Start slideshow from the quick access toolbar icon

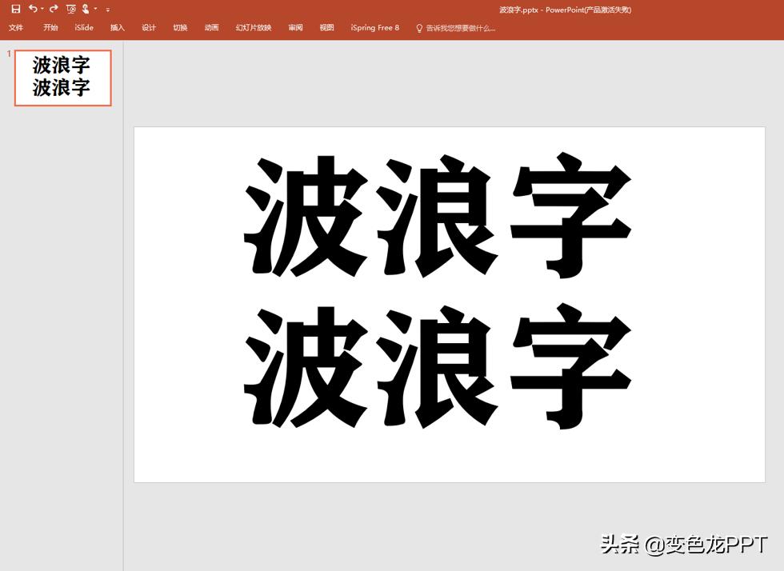pos(70,9)
